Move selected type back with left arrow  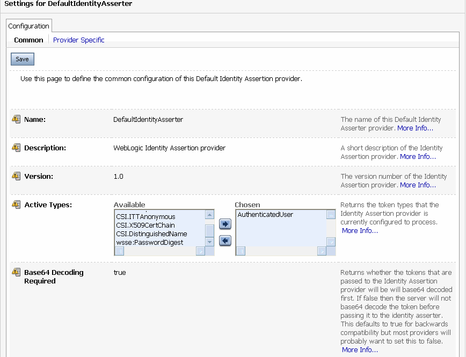(x=225, y=241)
